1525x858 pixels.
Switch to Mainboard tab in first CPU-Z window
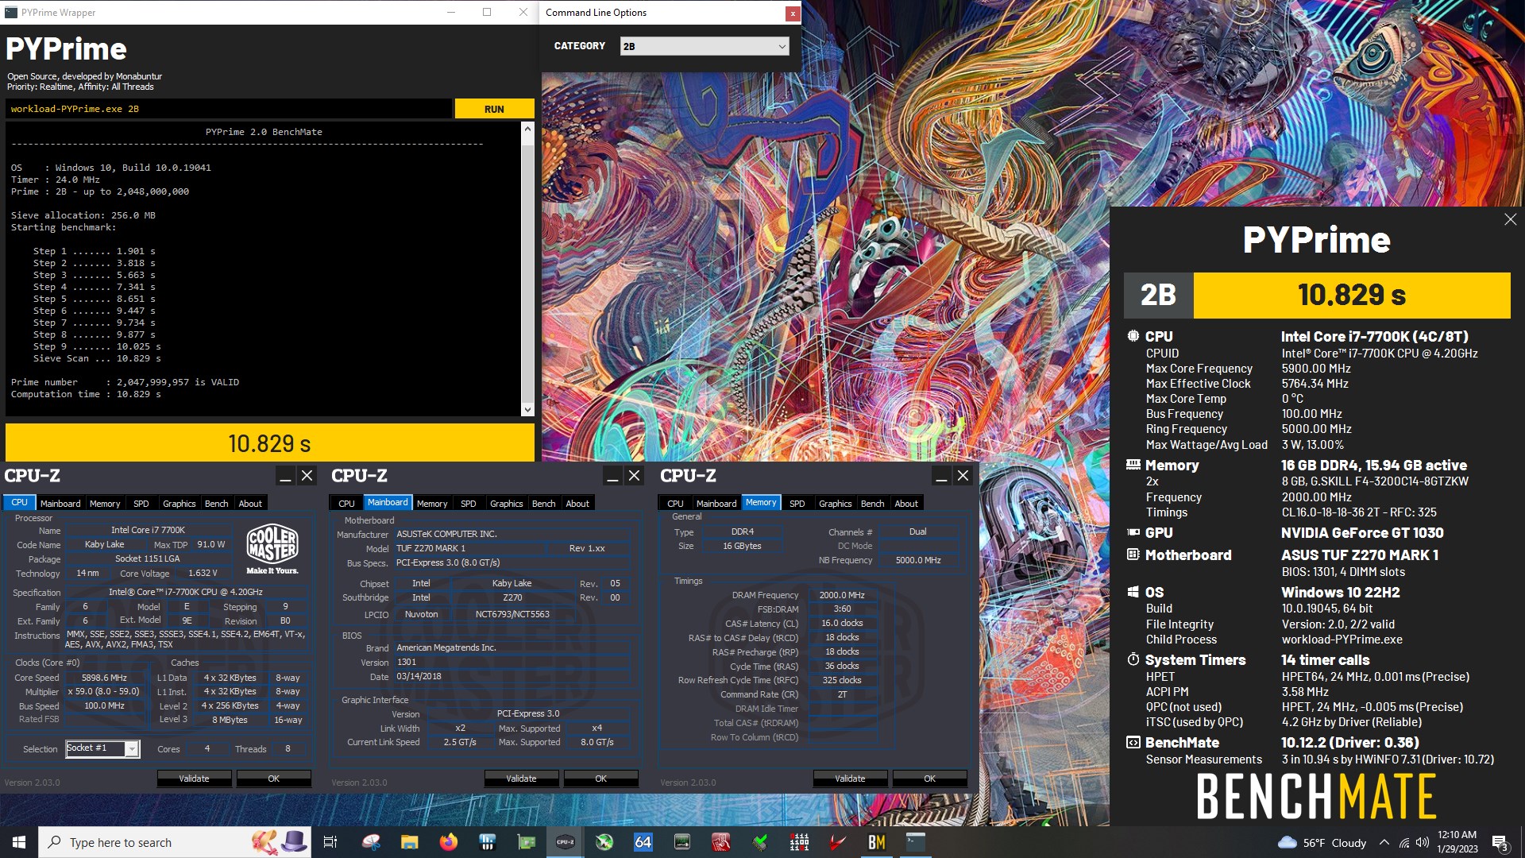tap(60, 504)
